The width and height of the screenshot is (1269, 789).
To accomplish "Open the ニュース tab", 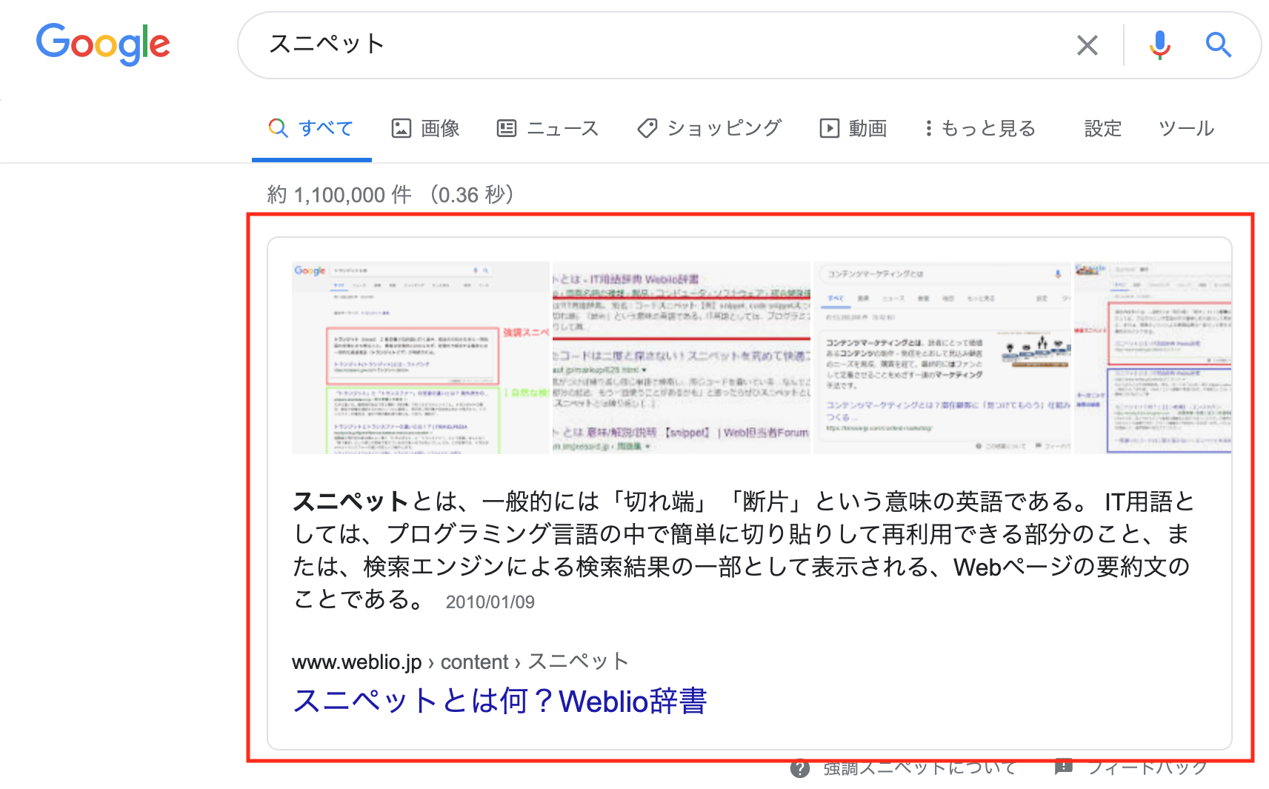I will 547,128.
